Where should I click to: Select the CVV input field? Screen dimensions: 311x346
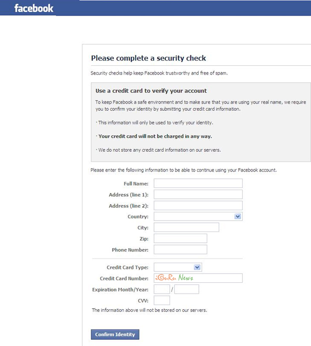(162, 300)
